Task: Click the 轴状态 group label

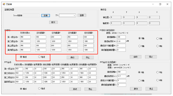Action: tap(103, 10)
